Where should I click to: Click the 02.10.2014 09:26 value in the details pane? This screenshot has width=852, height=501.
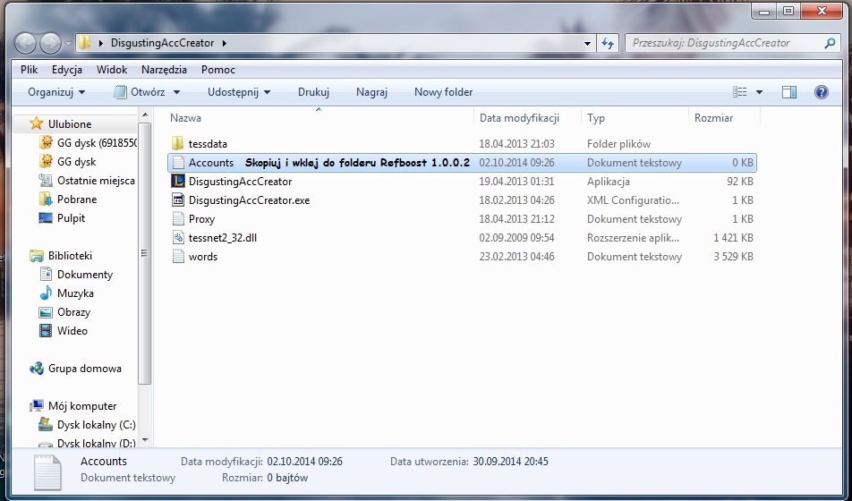click(304, 462)
